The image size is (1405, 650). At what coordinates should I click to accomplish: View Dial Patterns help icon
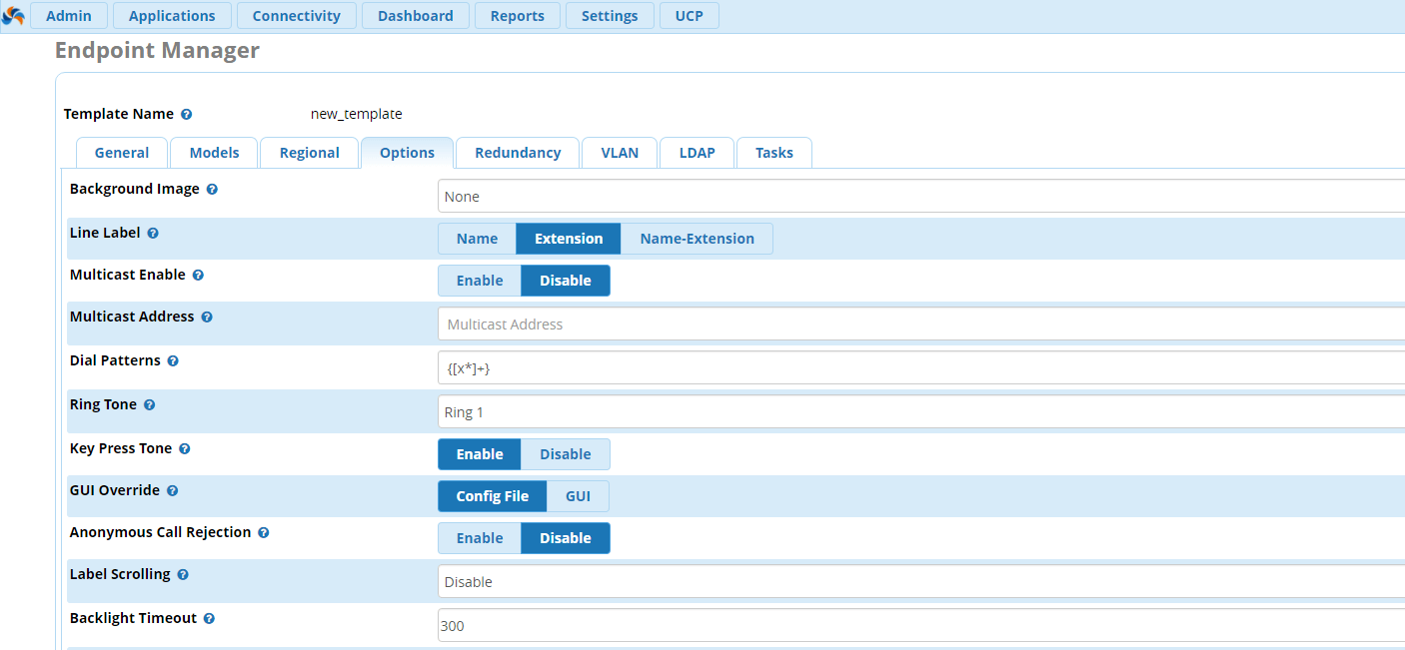point(173,361)
